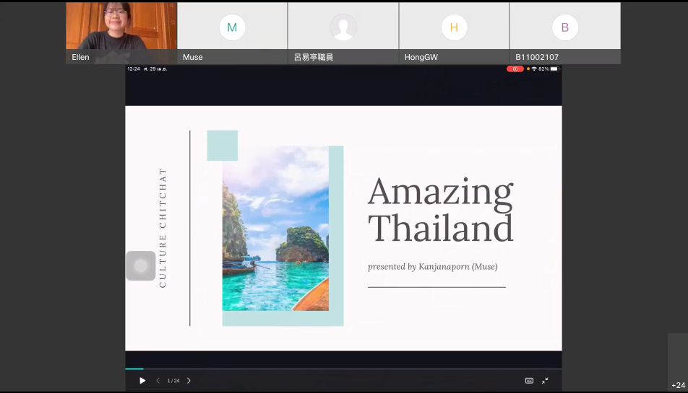
Task: Click the M avatar circle
Action: 232,27
